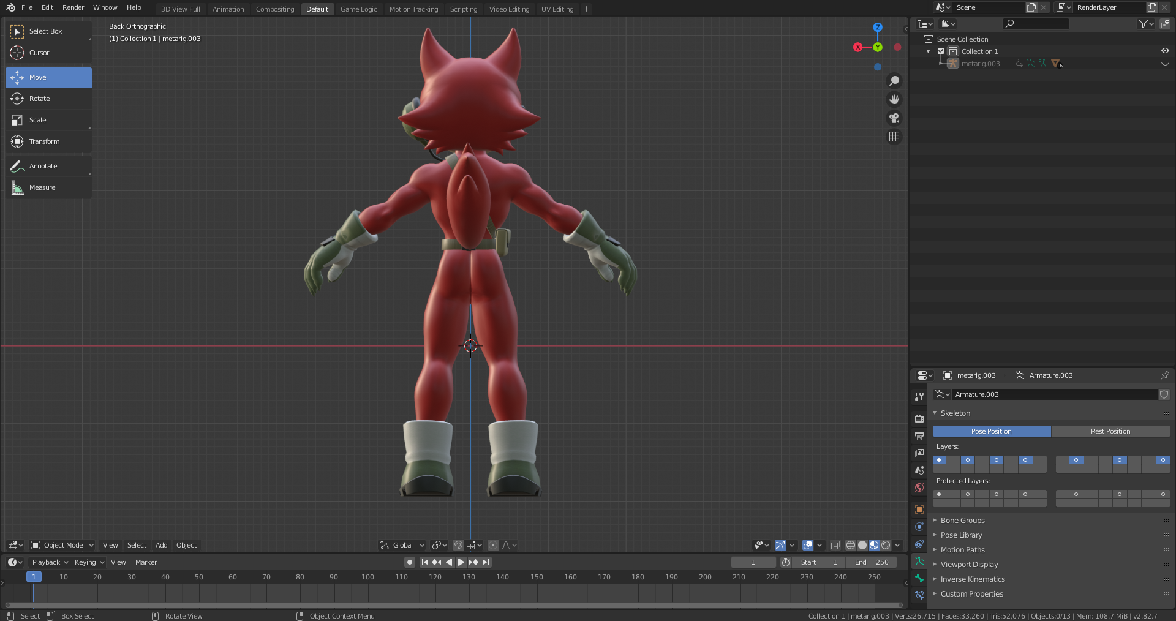This screenshot has height=621, width=1176.
Task: Click the zoom view magnifier icon
Action: coord(894,81)
